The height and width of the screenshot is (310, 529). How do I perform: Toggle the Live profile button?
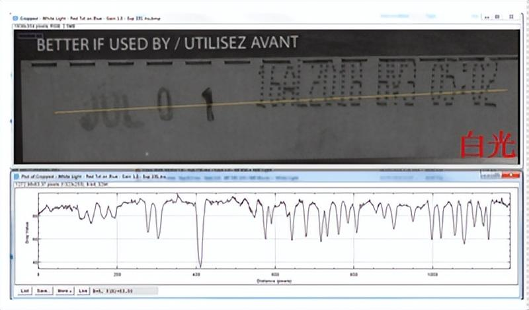(x=83, y=290)
